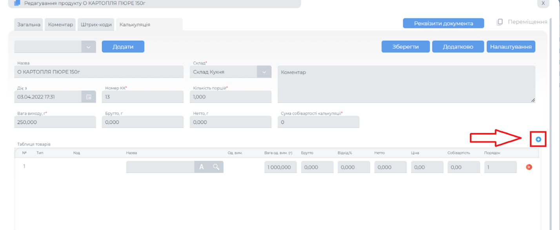The height and width of the screenshot is (230, 560).
Task: Click into the Коментар text area
Action: pos(406,84)
